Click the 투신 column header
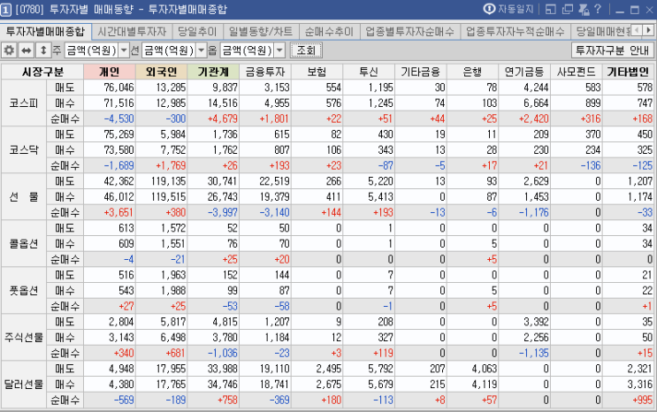This screenshot has width=657, height=412. (369, 72)
